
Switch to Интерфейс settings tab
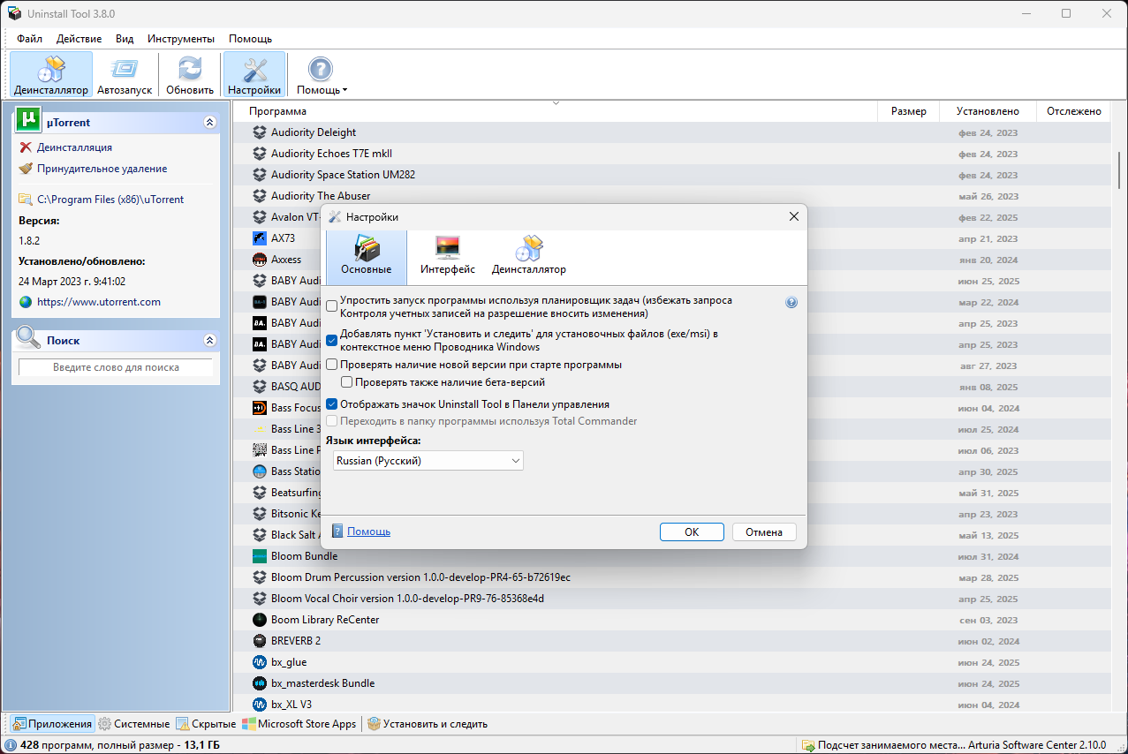coord(448,256)
